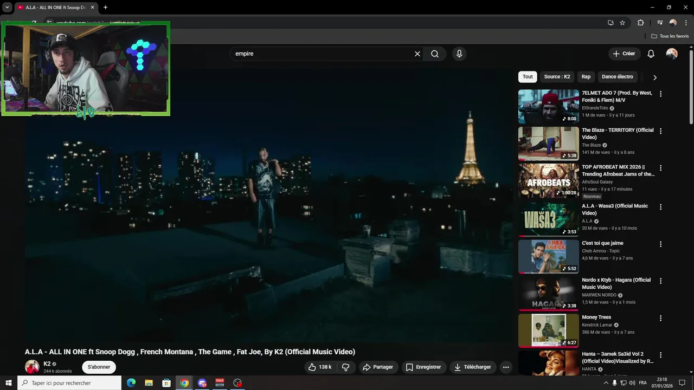Image resolution: width=694 pixels, height=390 pixels.
Task: Open the YouTube account avatar menu
Action: tap(672, 54)
